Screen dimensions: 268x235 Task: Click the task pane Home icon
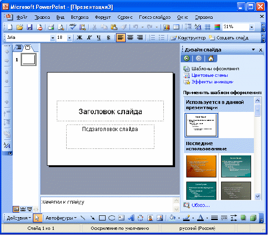(211, 59)
